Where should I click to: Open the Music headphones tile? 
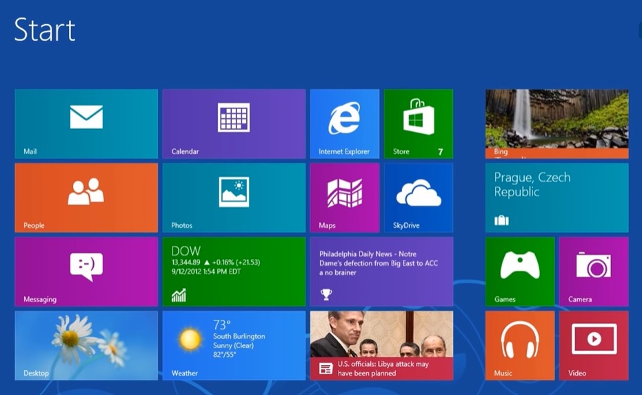click(x=519, y=345)
